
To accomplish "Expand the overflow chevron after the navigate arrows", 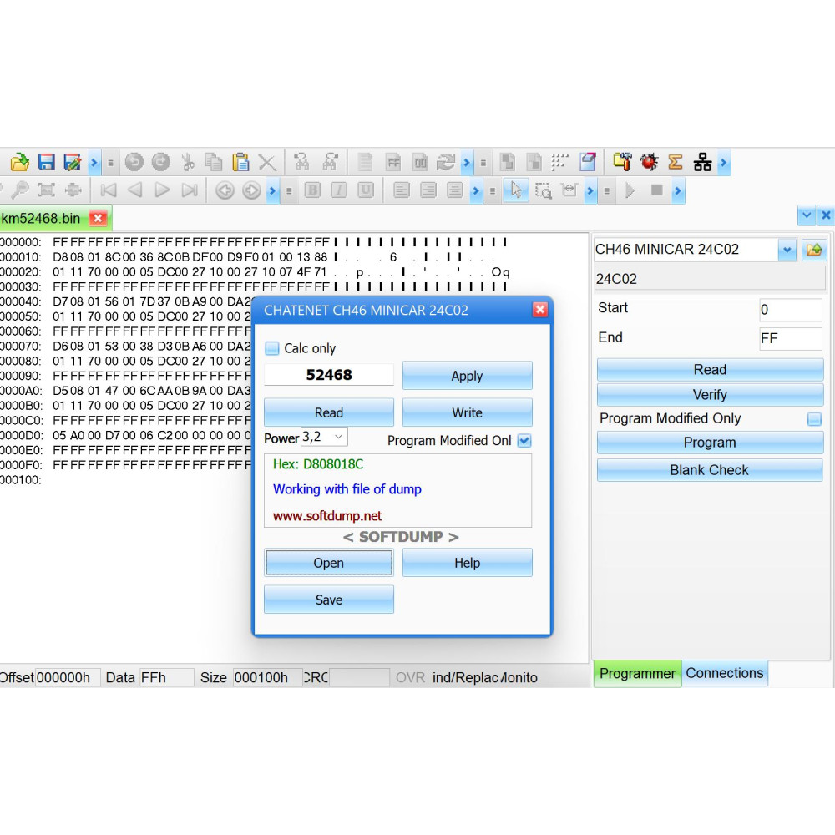I will [x=273, y=190].
